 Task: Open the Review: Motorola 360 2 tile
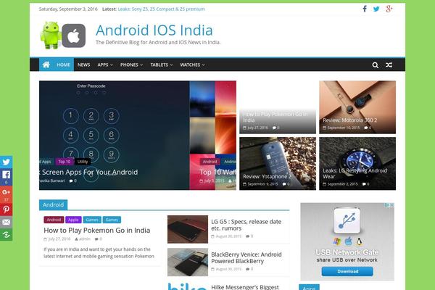(x=357, y=107)
